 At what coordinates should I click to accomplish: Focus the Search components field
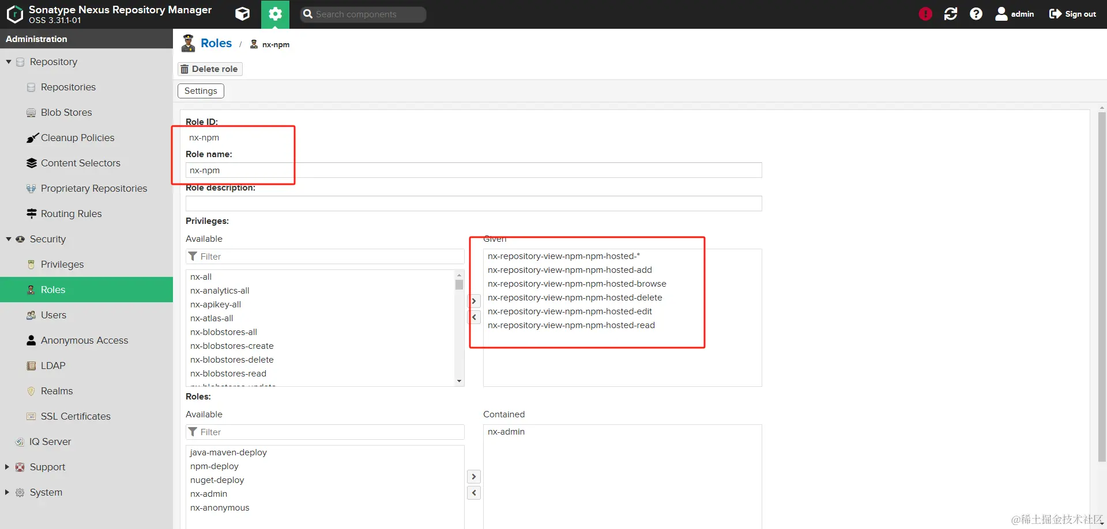coord(363,14)
